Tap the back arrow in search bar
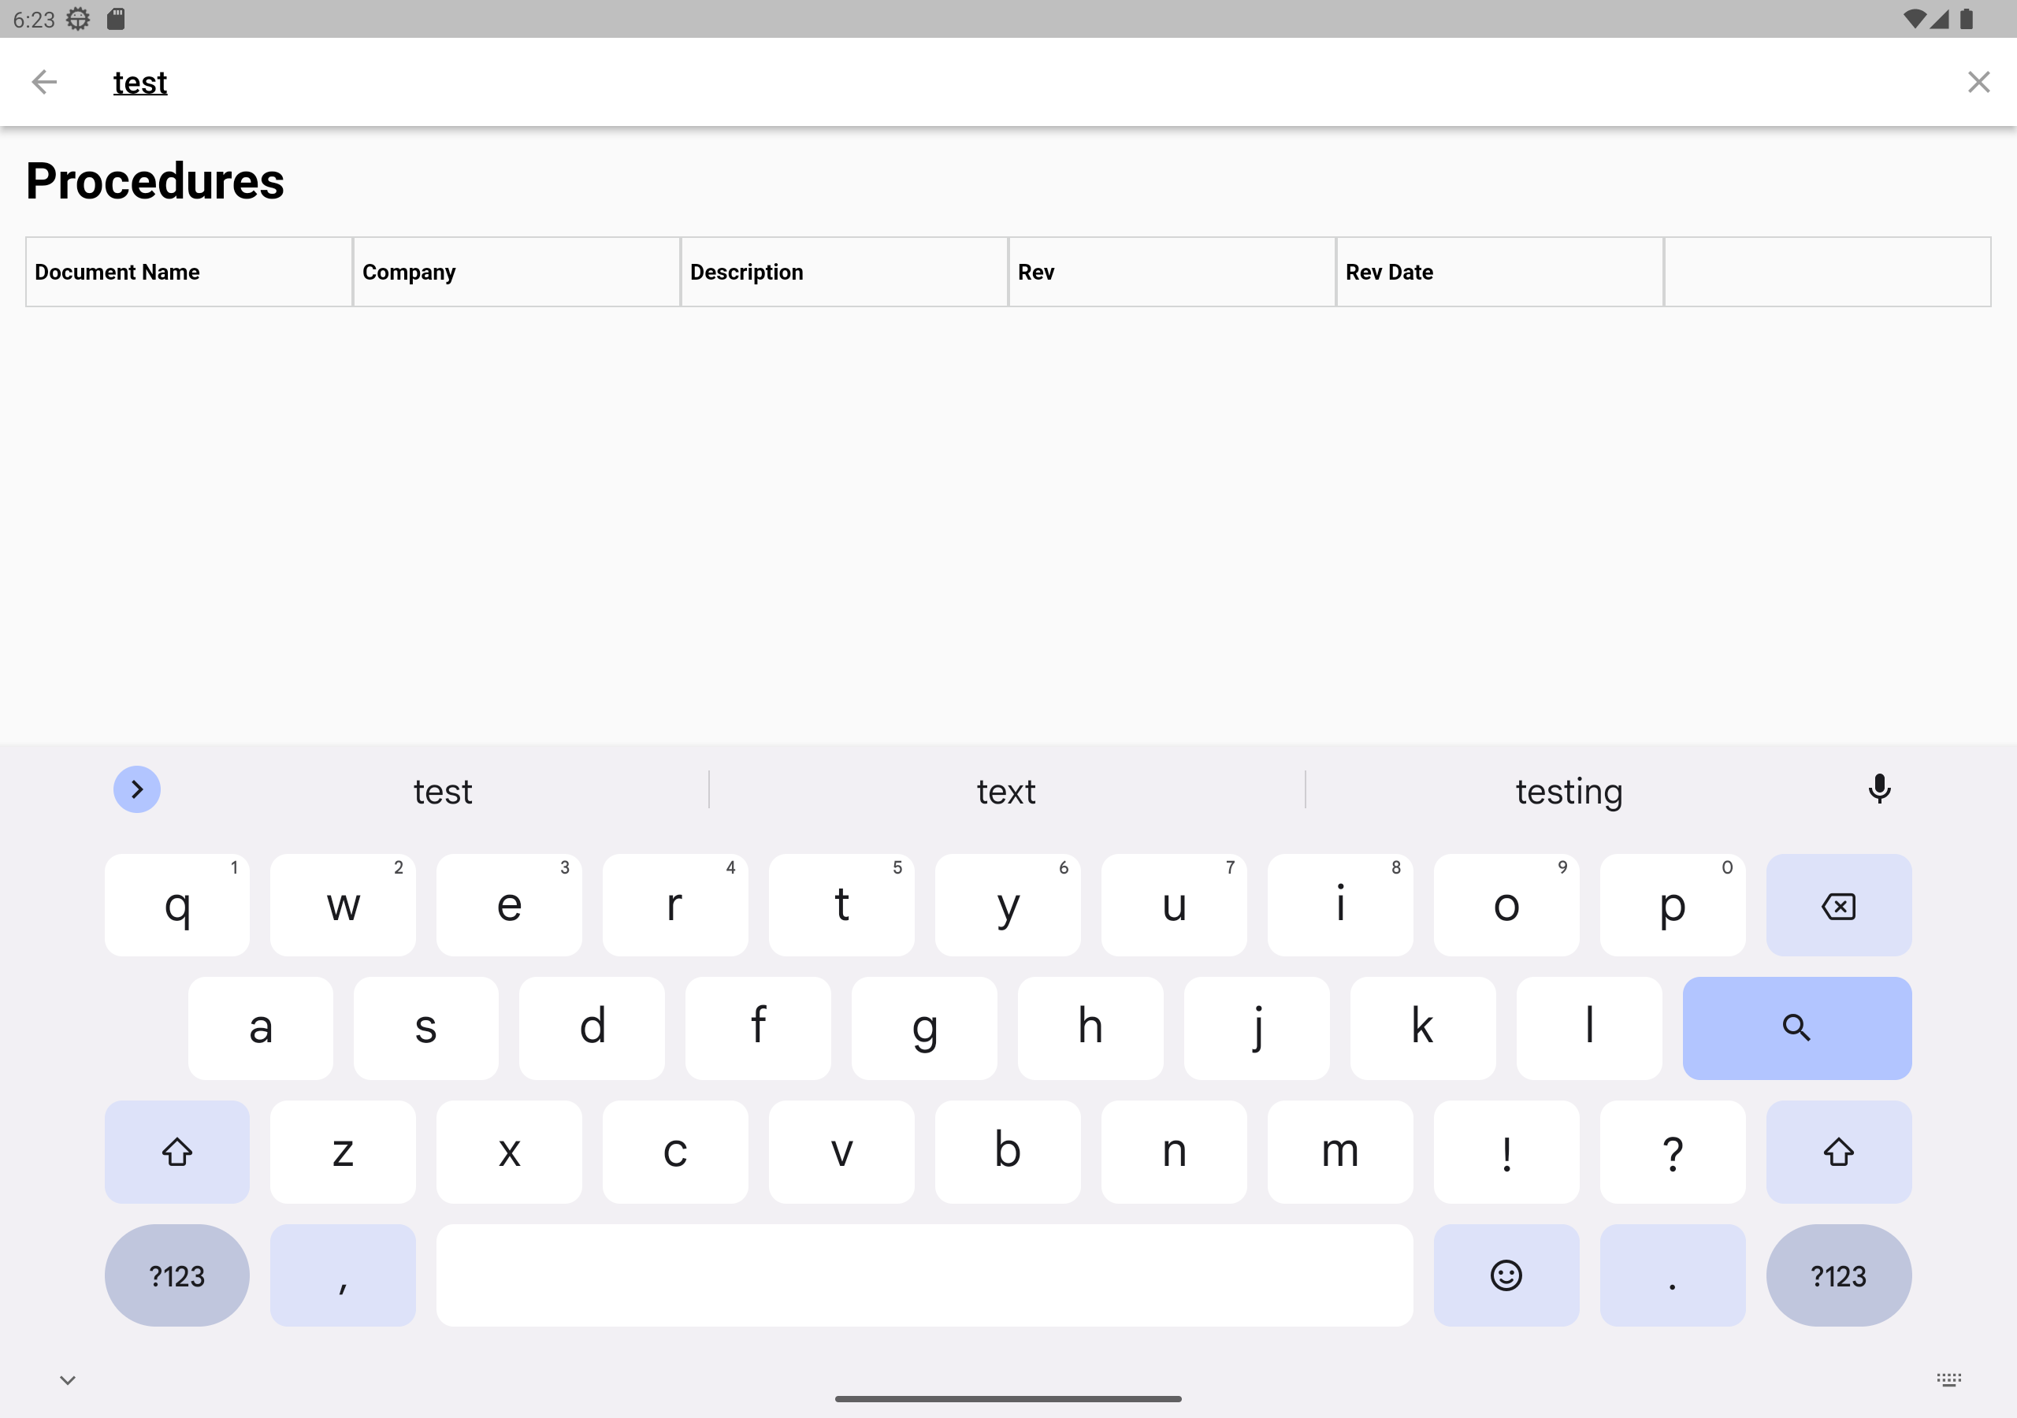The image size is (2017, 1418). click(x=44, y=82)
